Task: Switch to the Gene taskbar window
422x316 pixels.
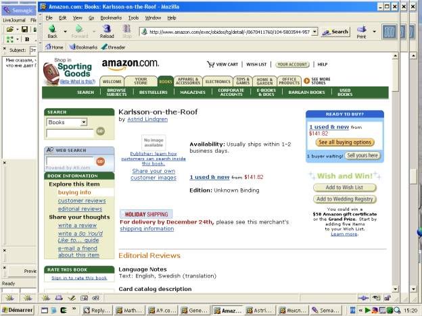Action: point(195,311)
